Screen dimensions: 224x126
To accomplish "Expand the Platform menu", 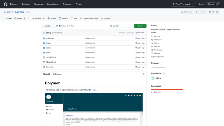I will click(x=15, y=4).
